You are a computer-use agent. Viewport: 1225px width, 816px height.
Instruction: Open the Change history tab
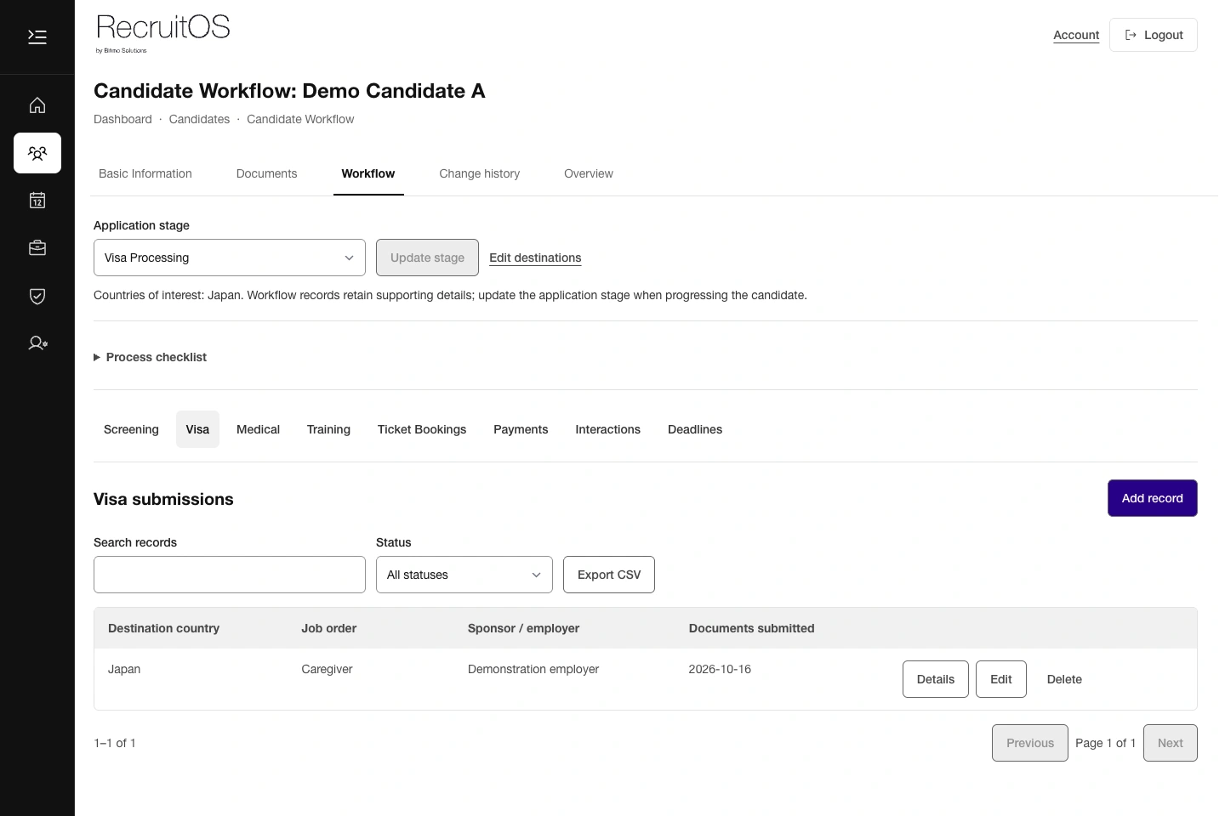480,173
